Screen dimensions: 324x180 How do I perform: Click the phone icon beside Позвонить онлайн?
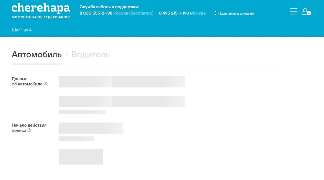click(x=214, y=13)
